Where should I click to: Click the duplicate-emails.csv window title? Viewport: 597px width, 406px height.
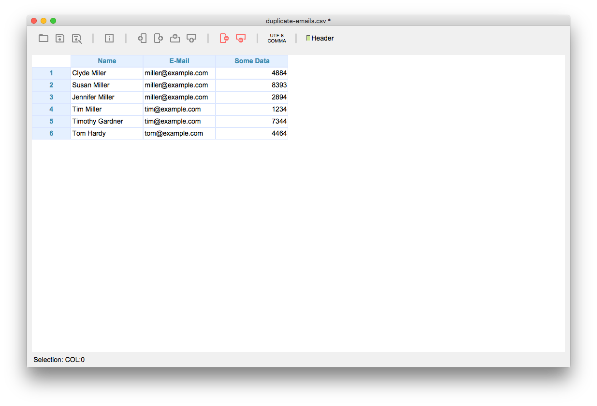298,21
